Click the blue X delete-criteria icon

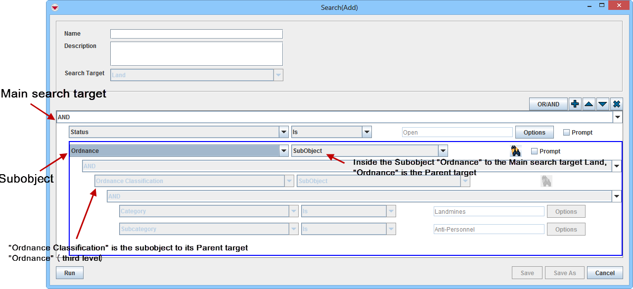click(616, 104)
